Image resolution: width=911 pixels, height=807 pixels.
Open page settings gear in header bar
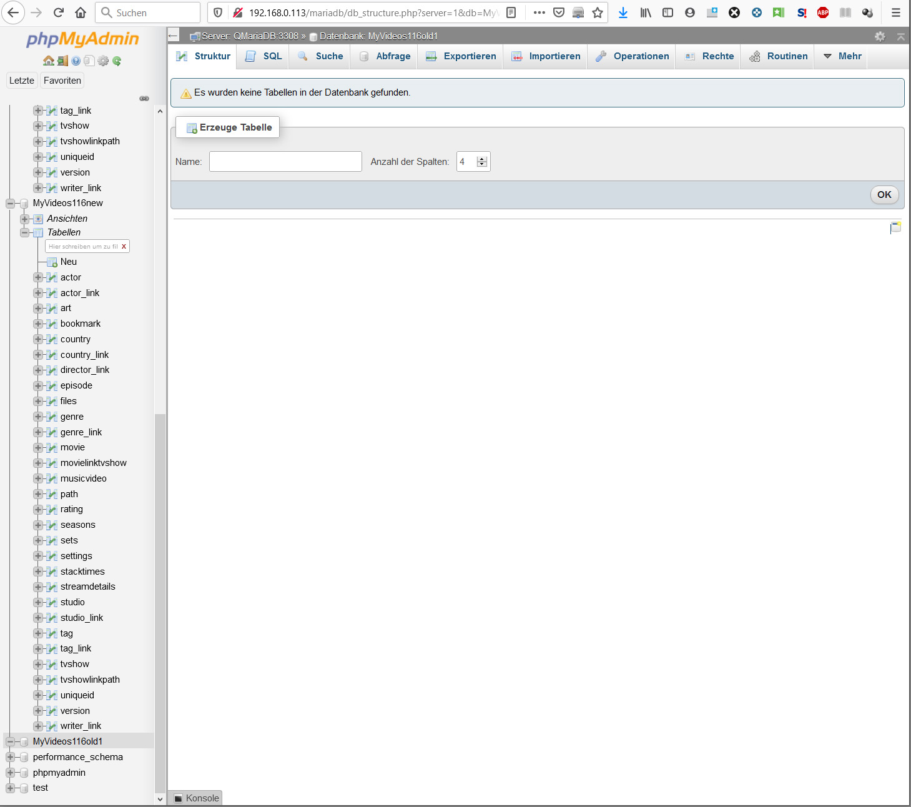pos(880,36)
